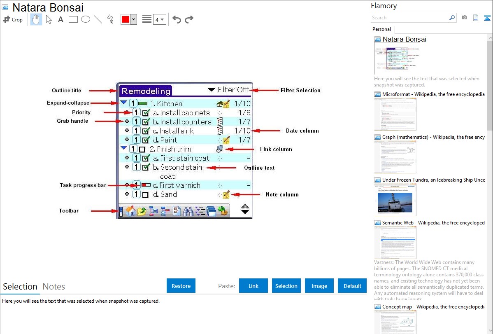Select the Crop tool

point(13,19)
